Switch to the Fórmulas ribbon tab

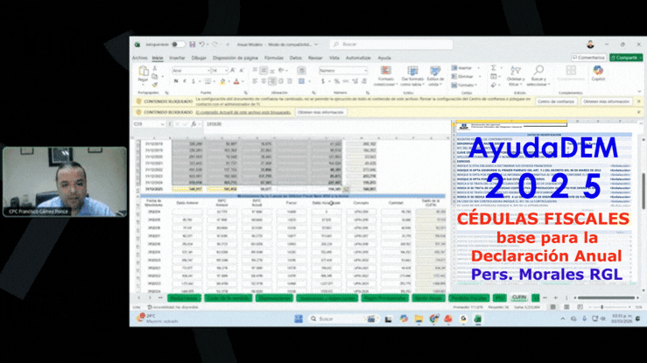point(274,58)
